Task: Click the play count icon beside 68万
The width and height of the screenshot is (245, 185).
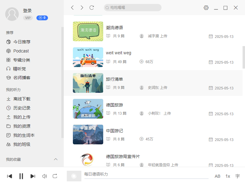Action: [x=141, y=62]
